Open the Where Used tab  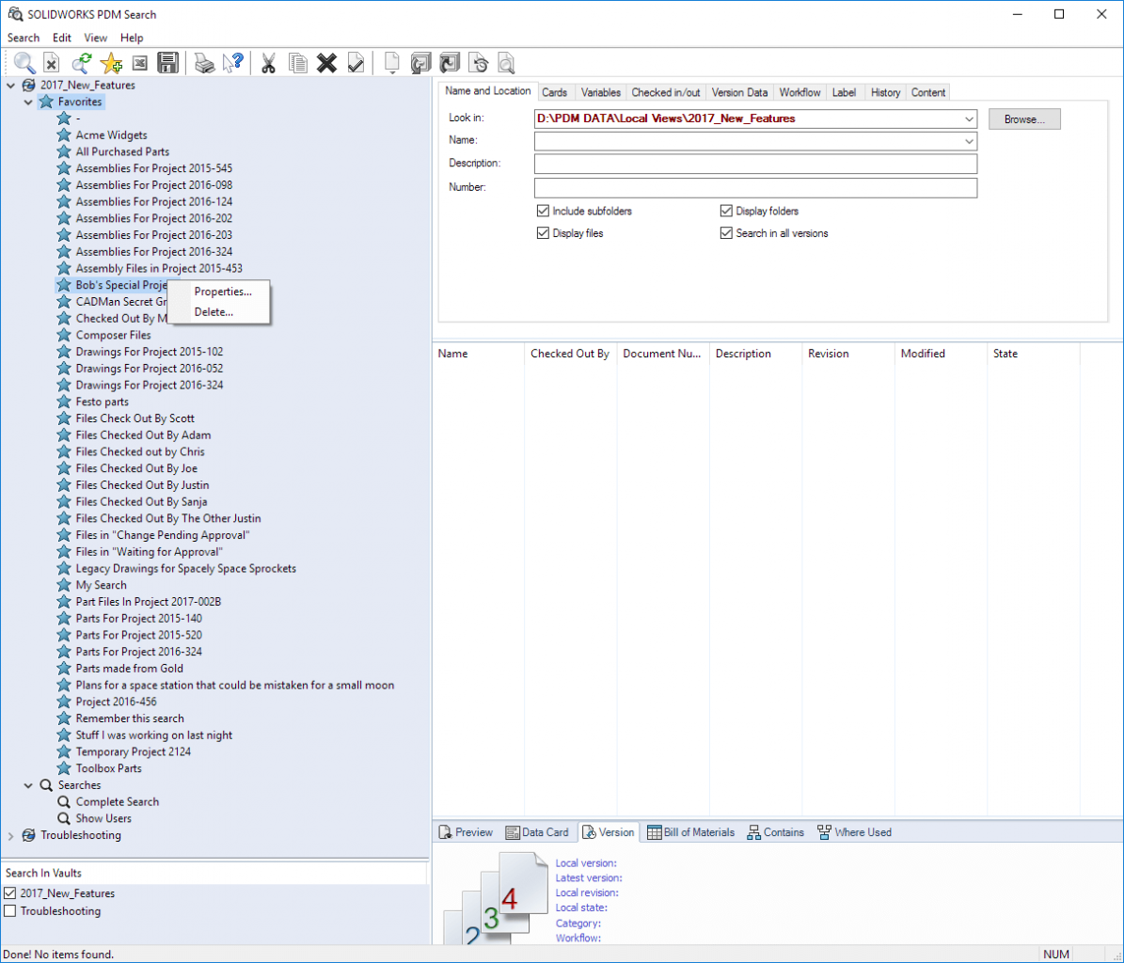pos(854,832)
